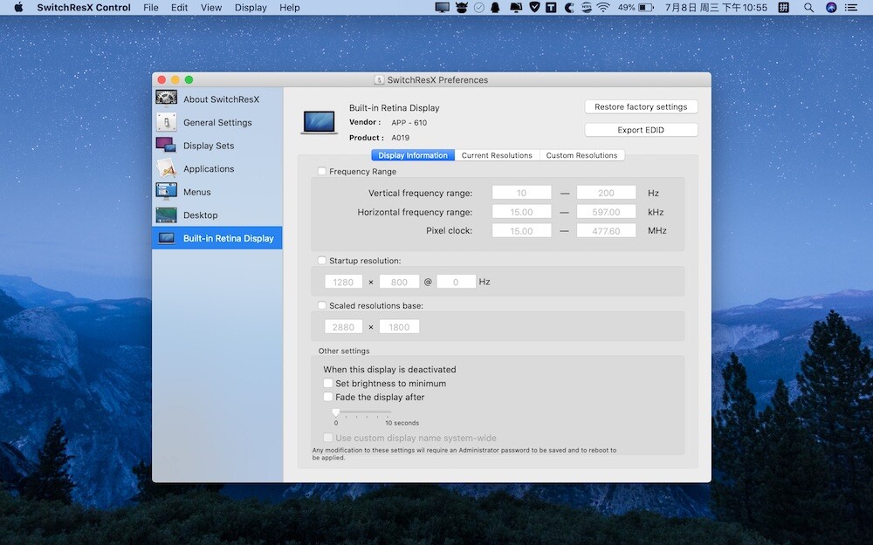873x545 pixels.
Task: Open SwitchResX monitor icon in menu bar
Action: (x=442, y=7)
